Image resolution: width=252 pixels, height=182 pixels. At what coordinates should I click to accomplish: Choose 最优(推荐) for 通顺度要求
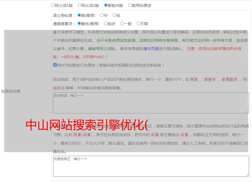79,24
